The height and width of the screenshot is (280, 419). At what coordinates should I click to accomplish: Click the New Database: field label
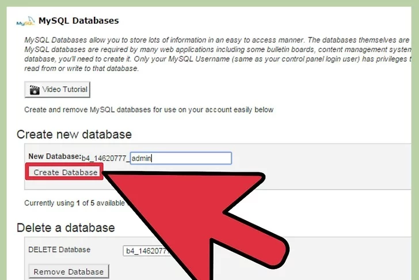point(54,156)
